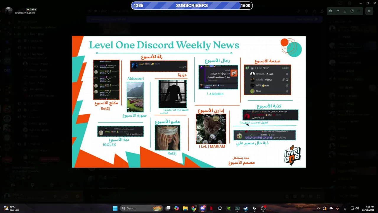
Task: Expand the hidden system tray icons chevron
Action: pyautogui.click(x=318, y=208)
